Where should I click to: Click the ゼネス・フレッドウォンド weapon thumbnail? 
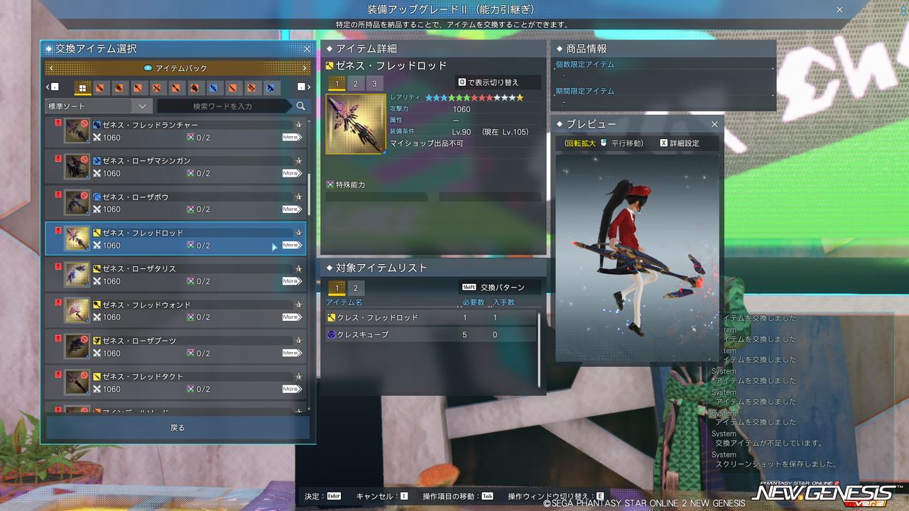[x=77, y=311]
